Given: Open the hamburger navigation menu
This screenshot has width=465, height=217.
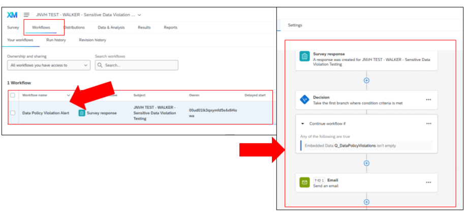Looking at the screenshot, I should coord(27,15).
